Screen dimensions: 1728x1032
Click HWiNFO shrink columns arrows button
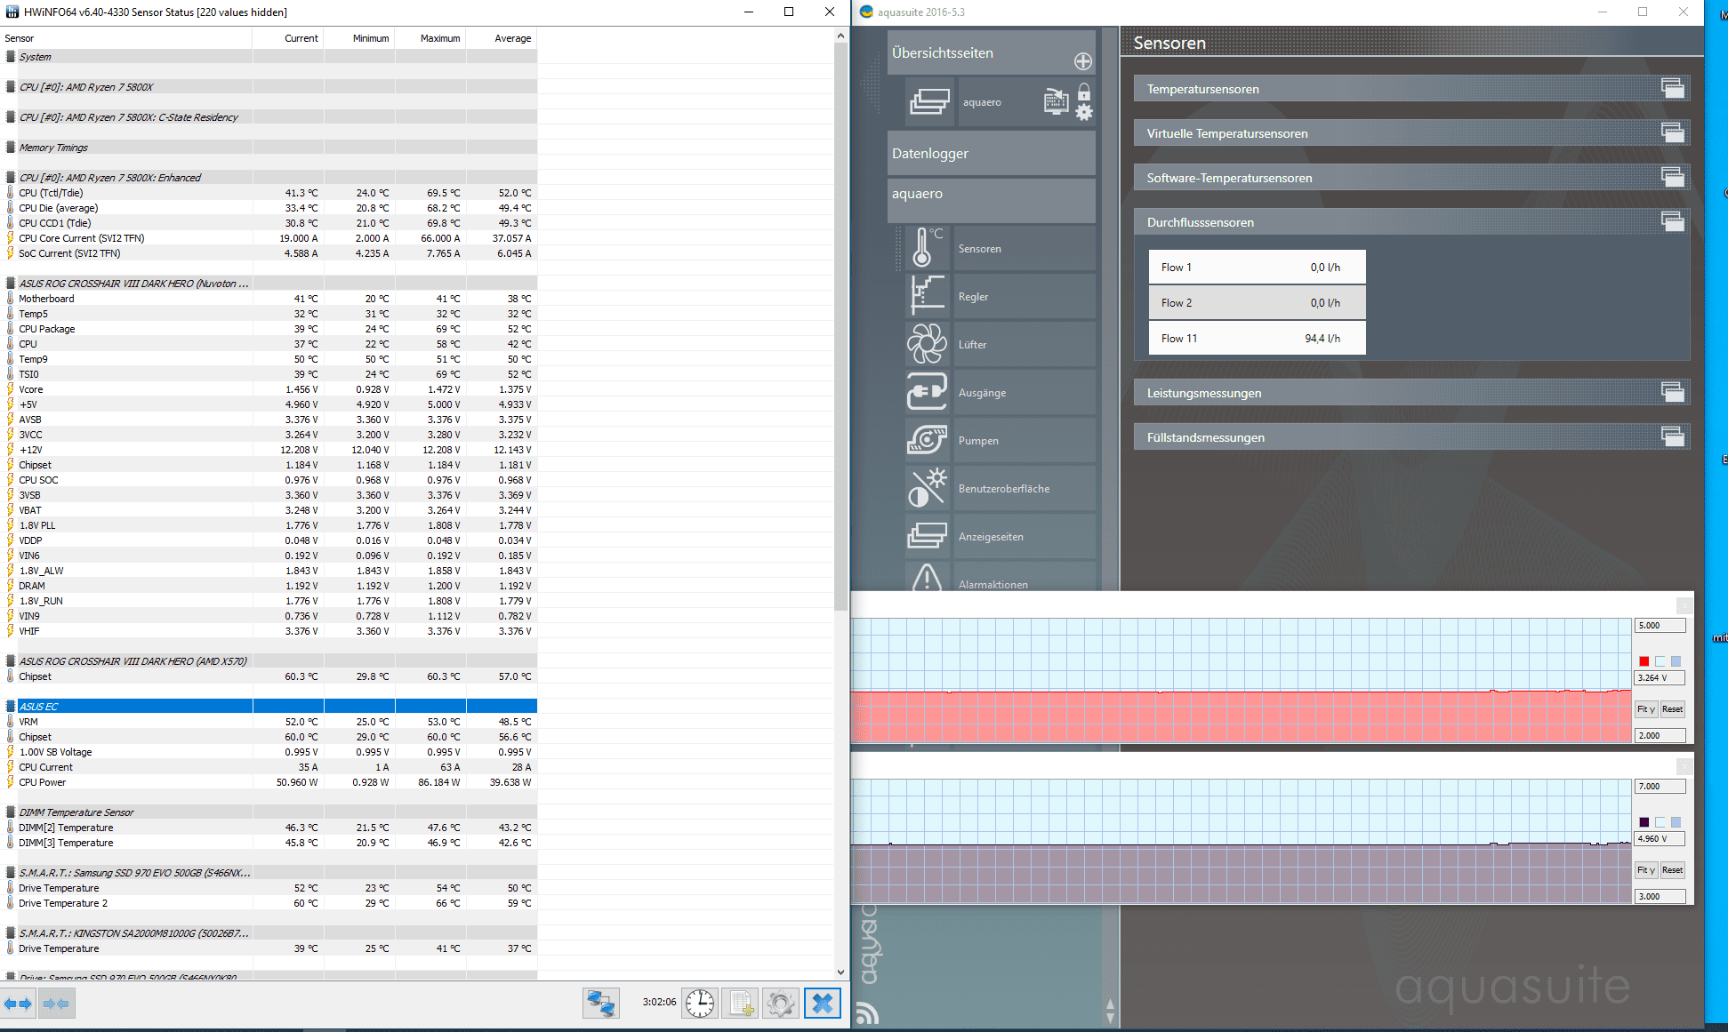pyautogui.click(x=57, y=1004)
